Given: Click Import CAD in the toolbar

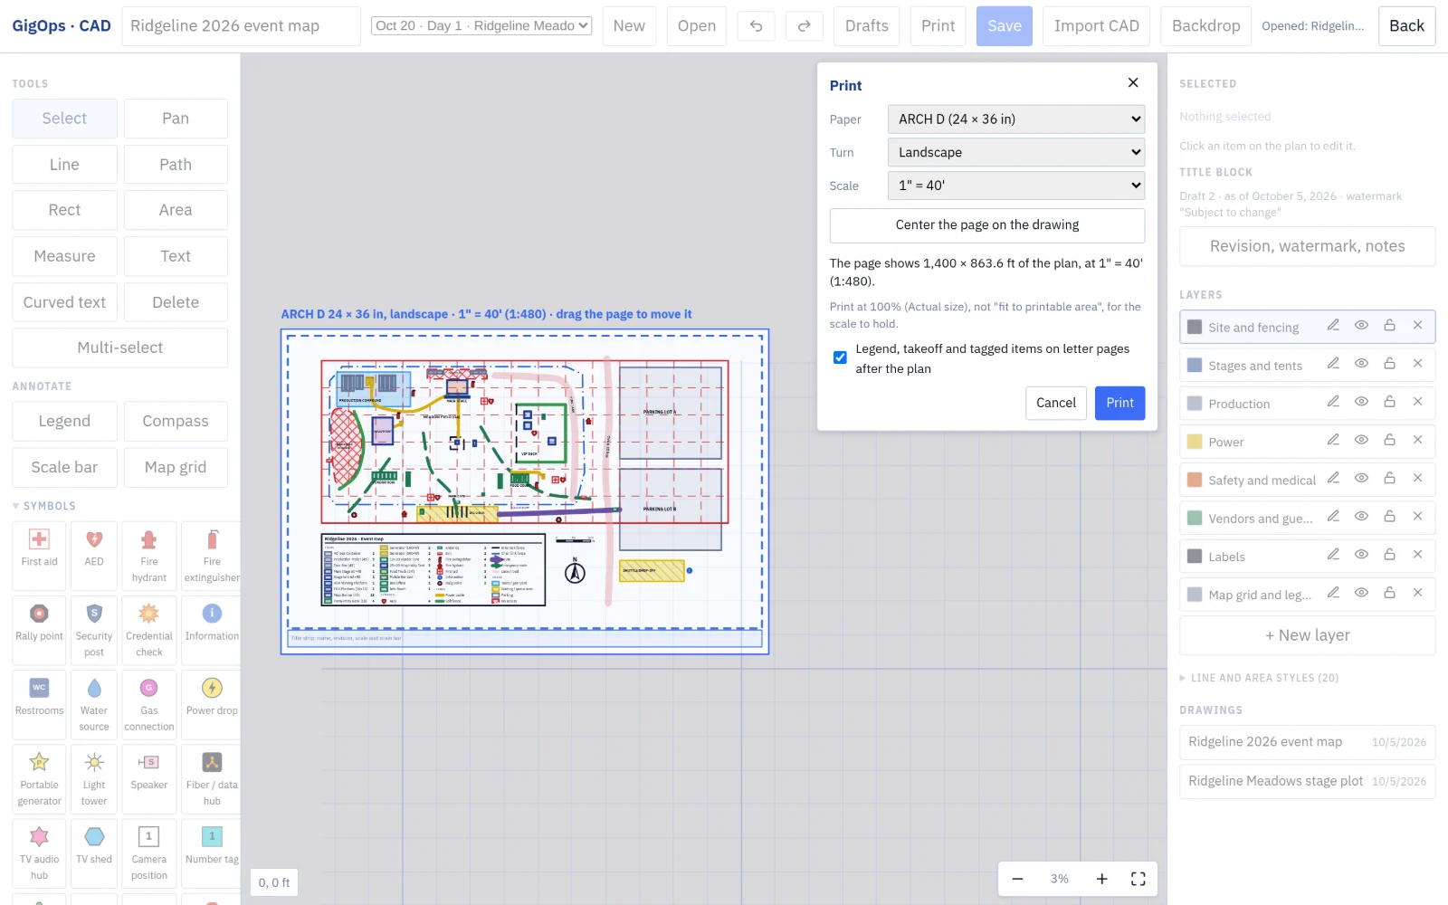Looking at the screenshot, I should pyautogui.click(x=1097, y=26).
